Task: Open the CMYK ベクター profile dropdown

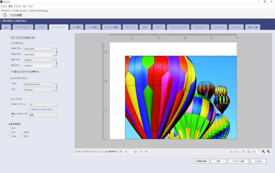Action: click(38, 49)
